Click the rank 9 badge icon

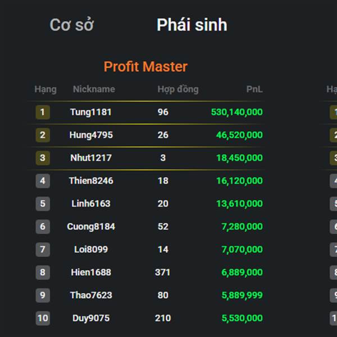42,295
